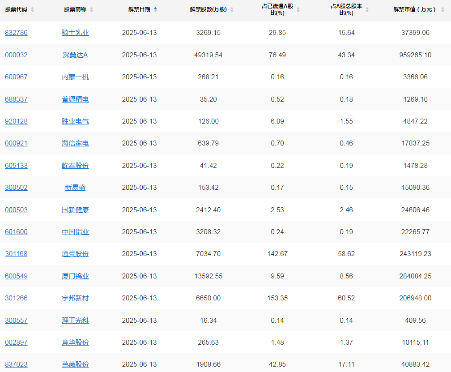Image resolution: width=451 pixels, height=372 pixels.
Task: Click sort arrows beside 股票代码 header
Action: point(32,9)
